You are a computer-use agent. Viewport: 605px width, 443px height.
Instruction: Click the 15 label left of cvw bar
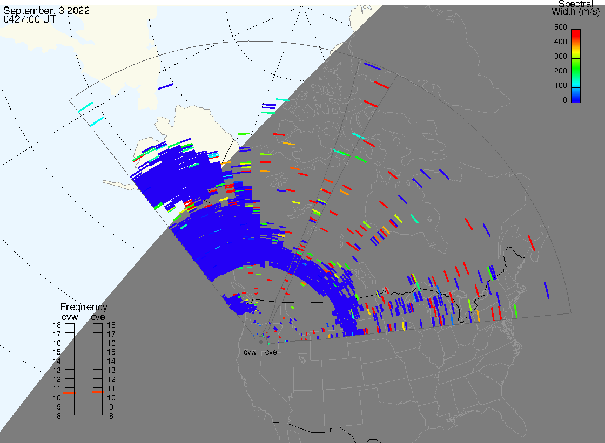pyautogui.click(x=57, y=352)
